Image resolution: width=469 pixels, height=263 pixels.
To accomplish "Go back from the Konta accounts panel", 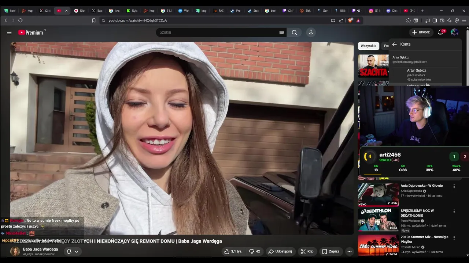I will (394, 44).
